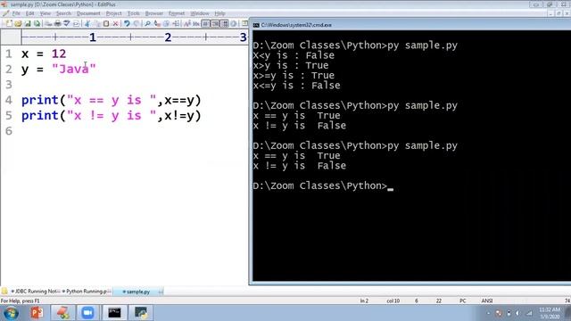The width and height of the screenshot is (571, 321).
Task: Open the Zoom app in the taskbar
Action: [x=87, y=313]
